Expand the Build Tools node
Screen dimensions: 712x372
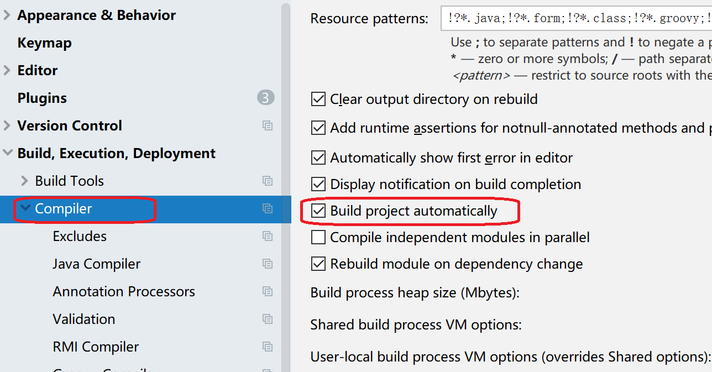(x=25, y=181)
